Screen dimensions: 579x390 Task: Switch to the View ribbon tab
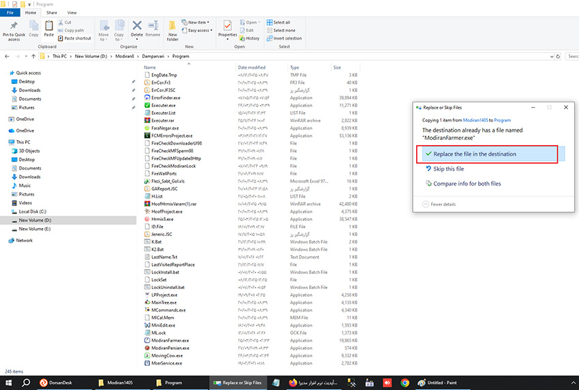click(x=72, y=12)
